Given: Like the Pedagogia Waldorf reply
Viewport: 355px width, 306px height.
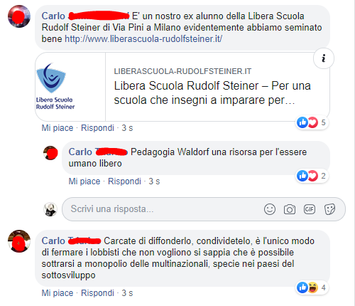Looking at the screenshot, I should [x=84, y=181].
